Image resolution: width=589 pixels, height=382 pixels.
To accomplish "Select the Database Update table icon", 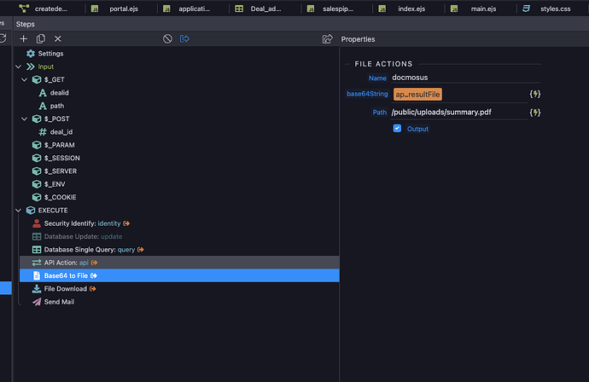I will coord(37,236).
